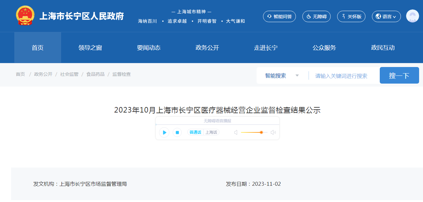Enable 无障碍 accessibility mode
This screenshot has height=202, width=423.
click(316, 16)
